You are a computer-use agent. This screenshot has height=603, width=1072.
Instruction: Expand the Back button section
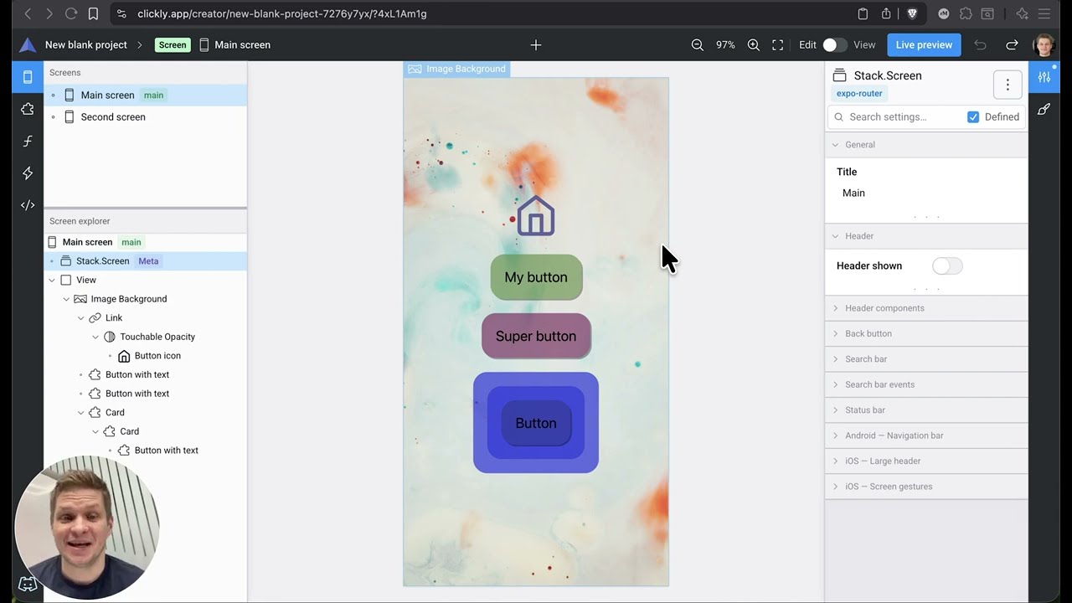pos(926,333)
